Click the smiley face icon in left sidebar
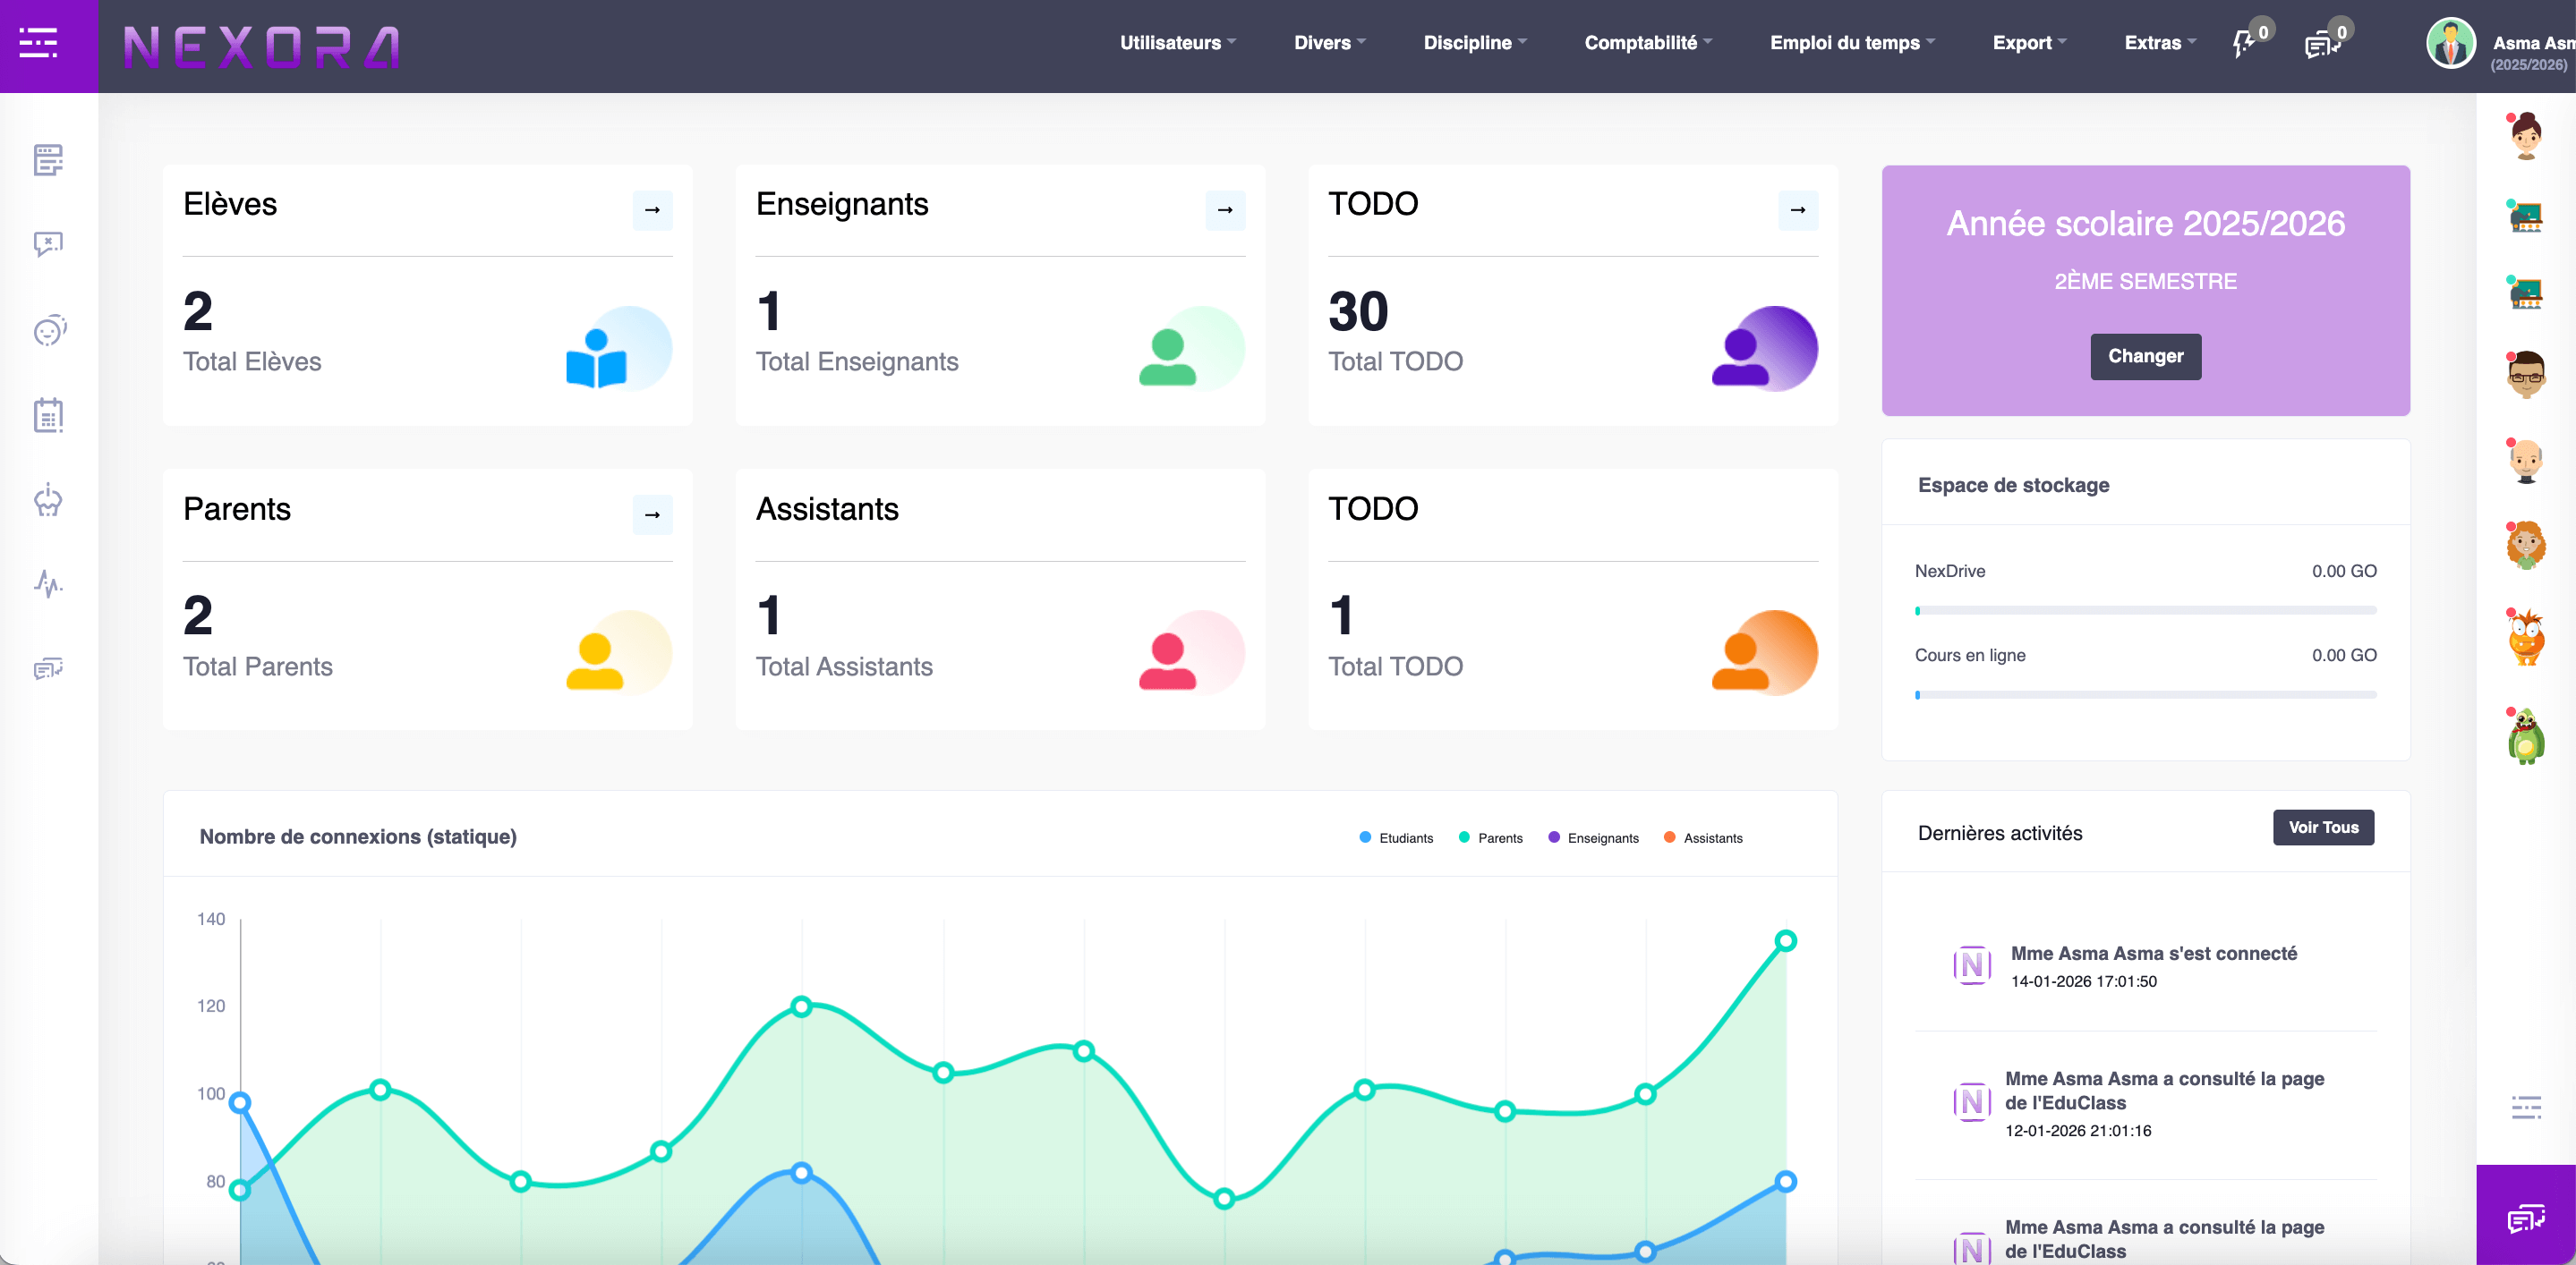The height and width of the screenshot is (1265, 2576). tap(48, 331)
